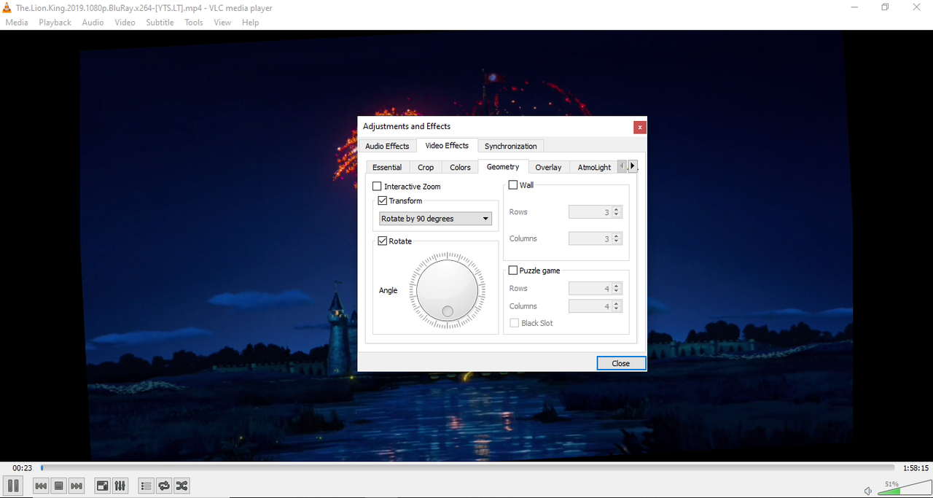Image resolution: width=933 pixels, height=498 pixels.
Task: Toggle loop repeat mode
Action: [x=164, y=486]
